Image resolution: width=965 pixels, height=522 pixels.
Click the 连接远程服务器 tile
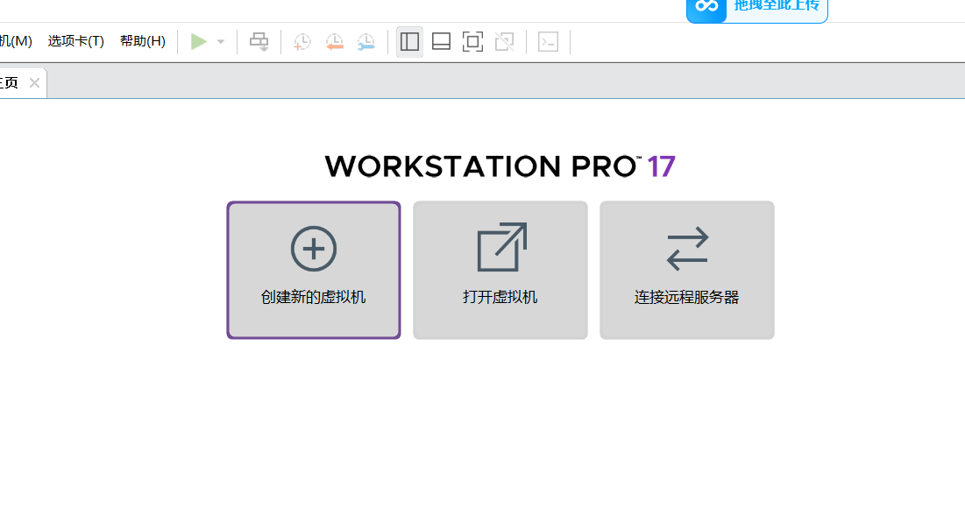[687, 270]
